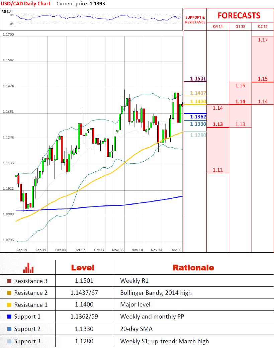The image size is (274, 348).
Task: Click the bold 1.14 forecast in Q1 15 column
Action: coord(240,101)
